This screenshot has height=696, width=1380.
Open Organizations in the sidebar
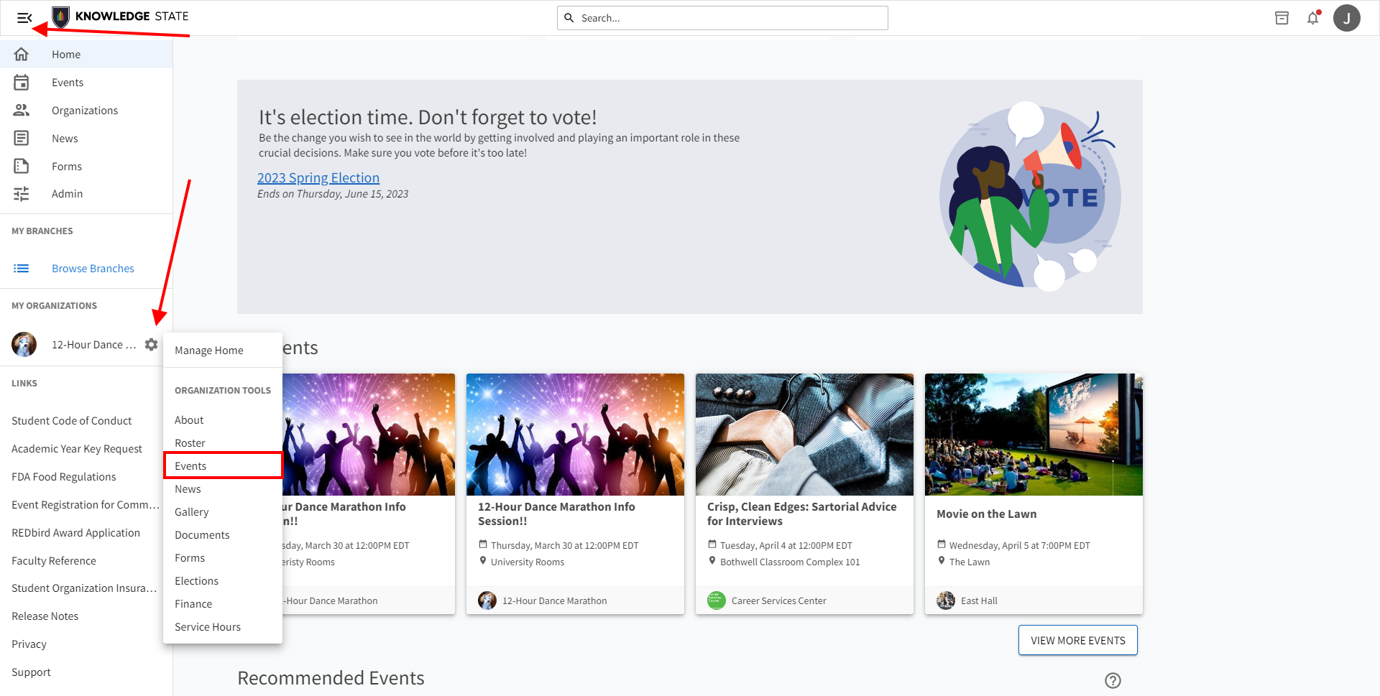(x=86, y=110)
